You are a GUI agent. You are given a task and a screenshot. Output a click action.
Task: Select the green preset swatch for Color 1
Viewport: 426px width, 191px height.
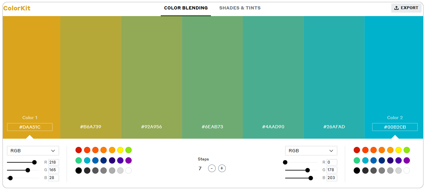[79, 160]
